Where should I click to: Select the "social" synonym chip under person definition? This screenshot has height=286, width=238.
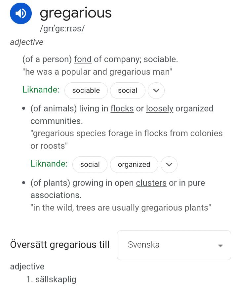(x=128, y=91)
